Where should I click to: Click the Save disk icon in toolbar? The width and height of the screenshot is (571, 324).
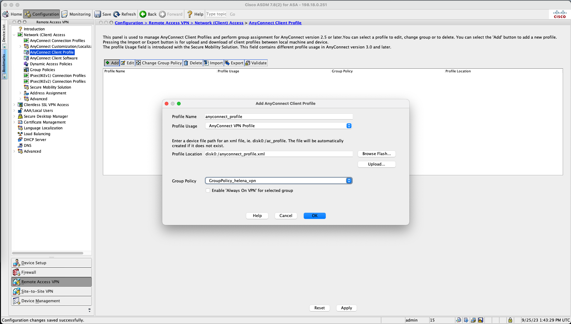pos(98,14)
